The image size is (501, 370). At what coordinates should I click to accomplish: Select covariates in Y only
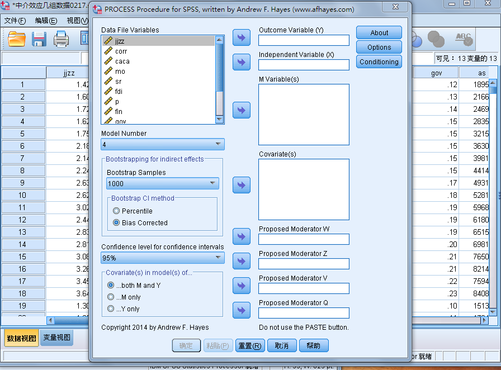coord(111,309)
